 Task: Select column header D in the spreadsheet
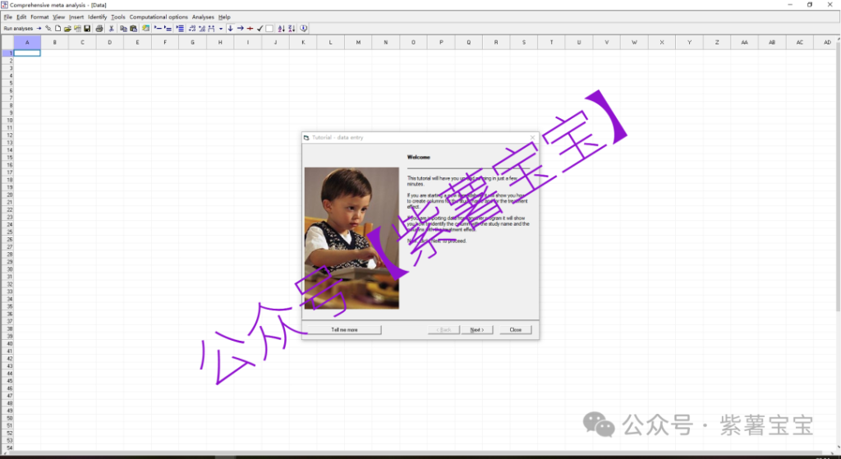[109, 43]
